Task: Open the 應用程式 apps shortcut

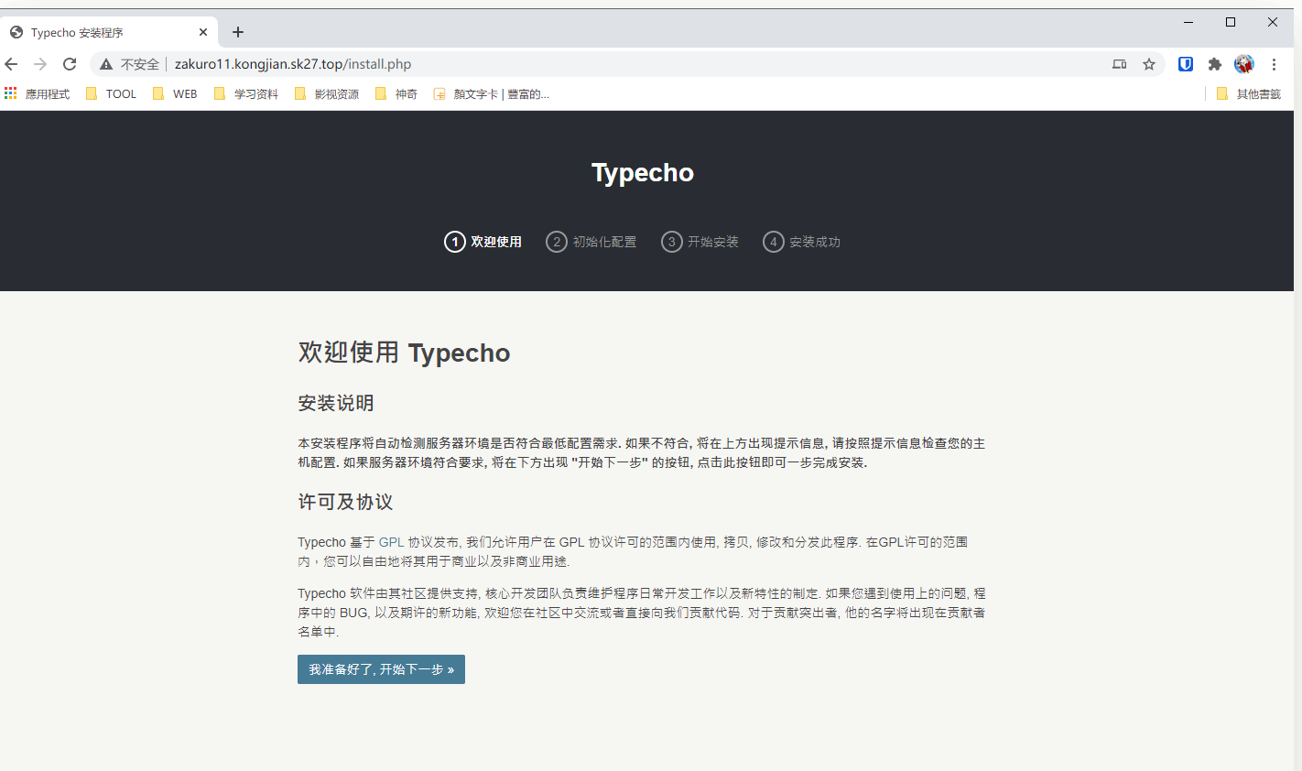Action: (x=37, y=93)
